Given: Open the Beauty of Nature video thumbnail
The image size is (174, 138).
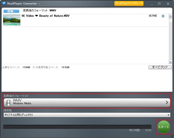Looking at the screenshot, I should point(12,20).
